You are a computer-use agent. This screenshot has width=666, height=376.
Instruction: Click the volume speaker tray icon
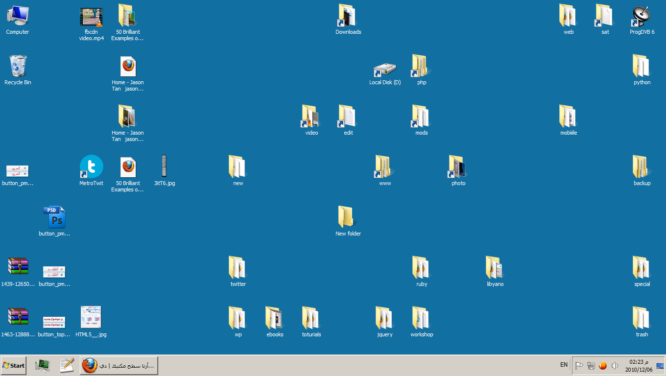pyautogui.click(x=615, y=366)
